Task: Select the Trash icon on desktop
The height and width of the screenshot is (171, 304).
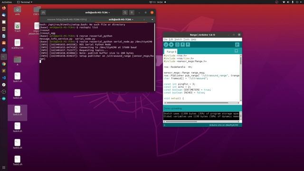Action: [x=18, y=27]
